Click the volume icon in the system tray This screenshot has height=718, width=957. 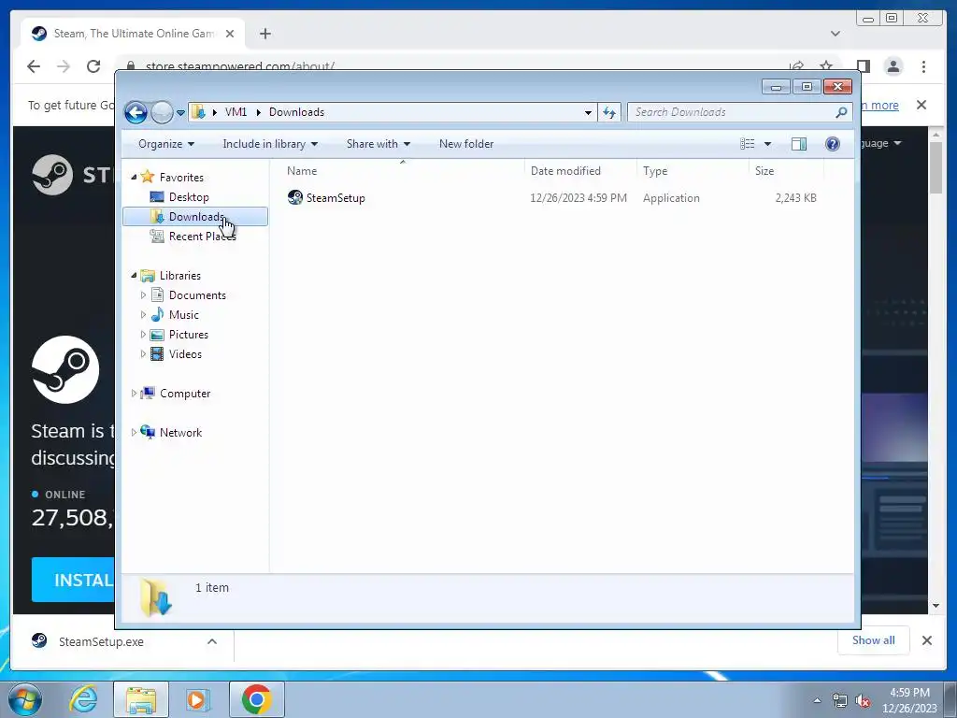tap(863, 701)
